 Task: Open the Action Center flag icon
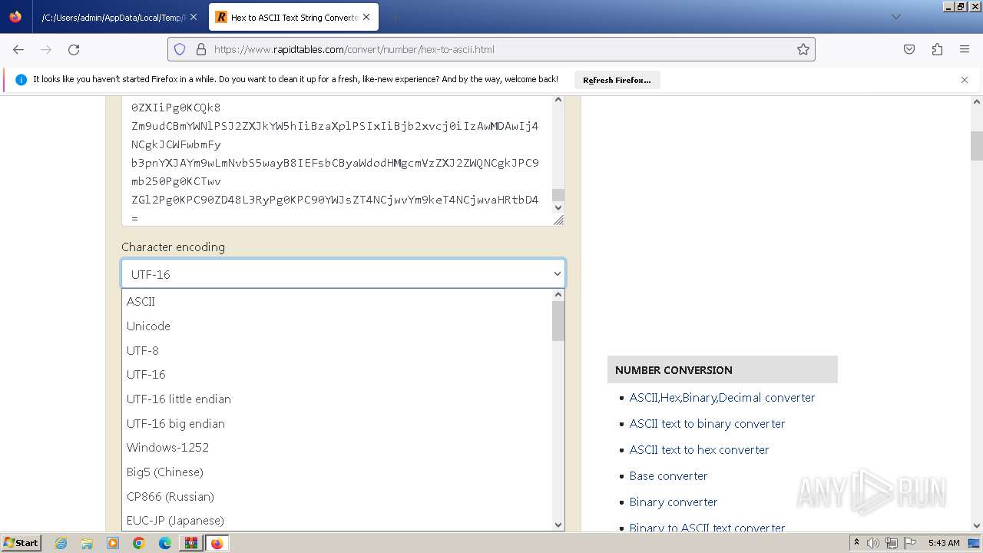coord(909,543)
